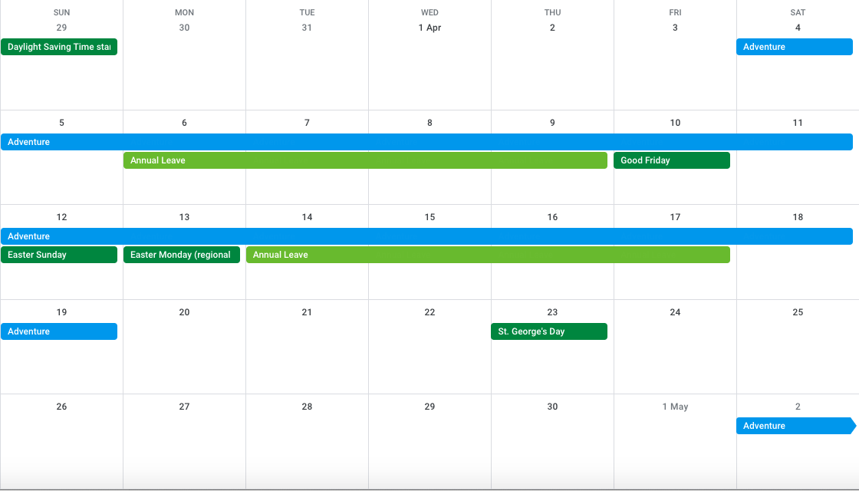Select date number 26
Viewport: 859px width, 491px height.
pyautogui.click(x=61, y=407)
